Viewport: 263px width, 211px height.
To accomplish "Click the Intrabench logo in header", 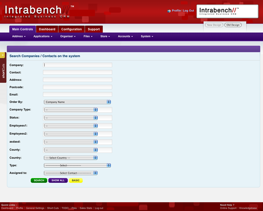I will tap(39, 12).
